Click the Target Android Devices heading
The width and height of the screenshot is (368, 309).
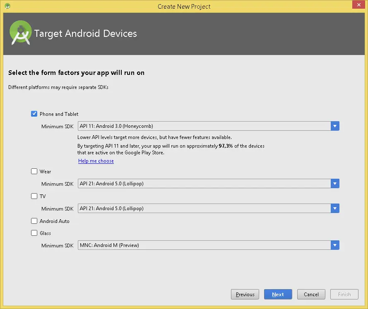(85, 34)
